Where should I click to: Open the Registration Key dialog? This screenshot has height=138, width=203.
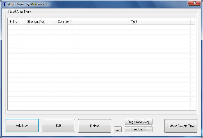point(138,122)
